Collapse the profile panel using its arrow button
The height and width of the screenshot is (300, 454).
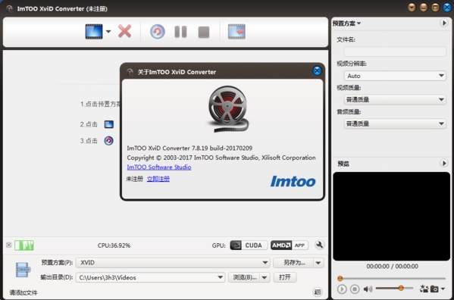click(x=443, y=23)
